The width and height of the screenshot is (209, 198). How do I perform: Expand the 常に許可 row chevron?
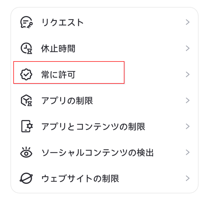click(188, 74)
